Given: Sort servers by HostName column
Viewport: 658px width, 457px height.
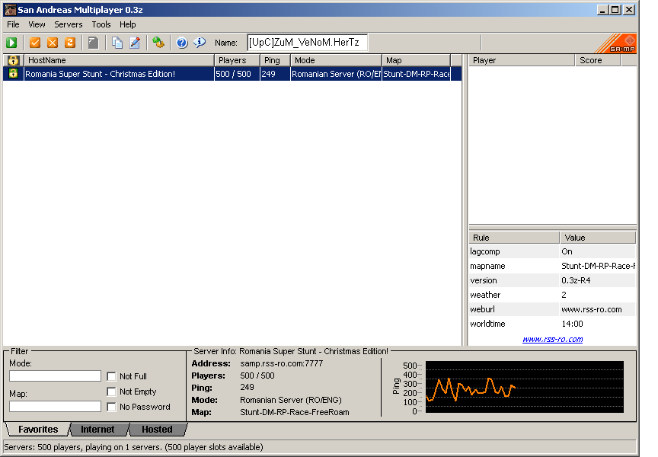Looking at the screenshot, I should point(119,60).
